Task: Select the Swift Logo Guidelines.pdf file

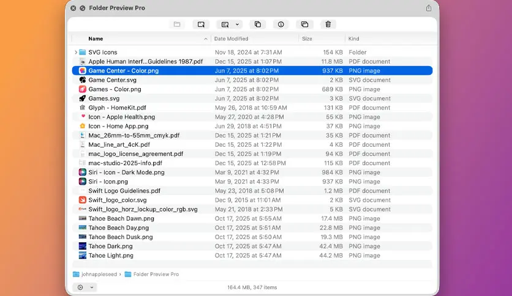Action: point(252,191)
